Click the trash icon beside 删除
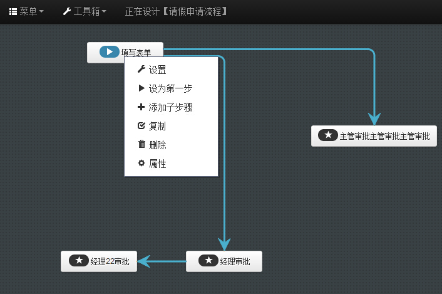442x294 pixels. pos(141,144)
